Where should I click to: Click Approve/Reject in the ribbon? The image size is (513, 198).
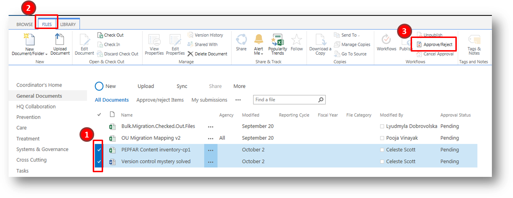(434, 44)
